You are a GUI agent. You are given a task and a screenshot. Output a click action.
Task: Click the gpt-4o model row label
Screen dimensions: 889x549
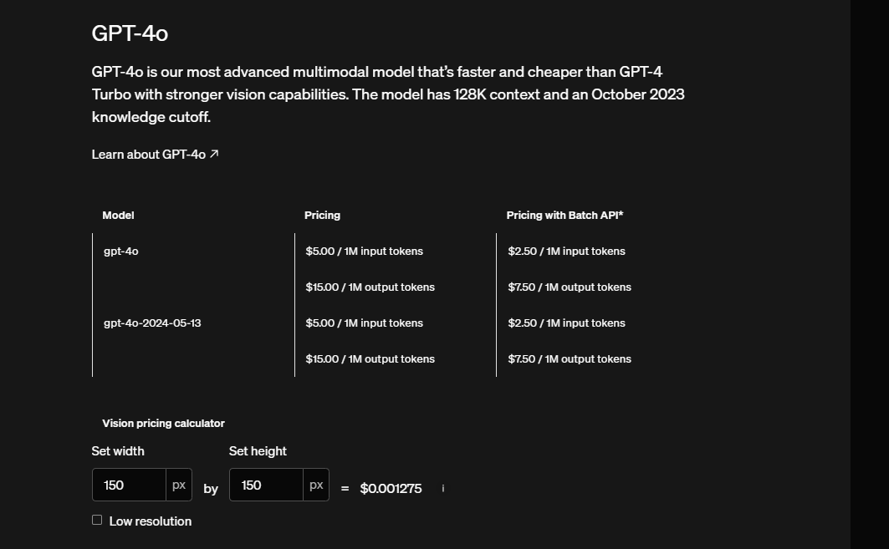point(121,251)
